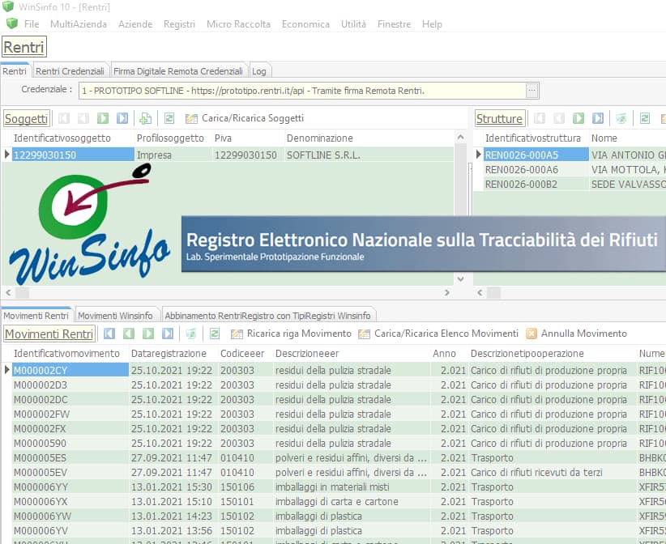Viewport: 666px width, 544px height.
Task: Go to previous record in Strutture toolbar
Action: [x=559, y=118]
